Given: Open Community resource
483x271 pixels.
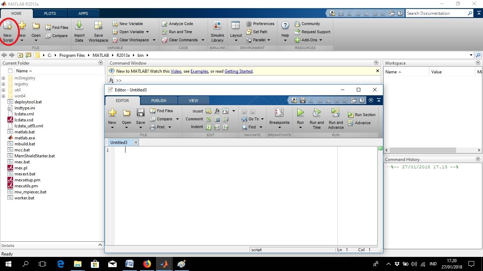Looking at the screenshot, I should pyautogui.click(x=307, y=24).
